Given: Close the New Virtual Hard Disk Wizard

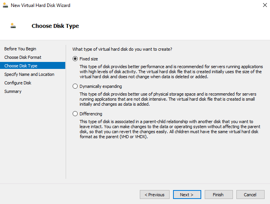Looking at the screenshot, I should [265, 5].
